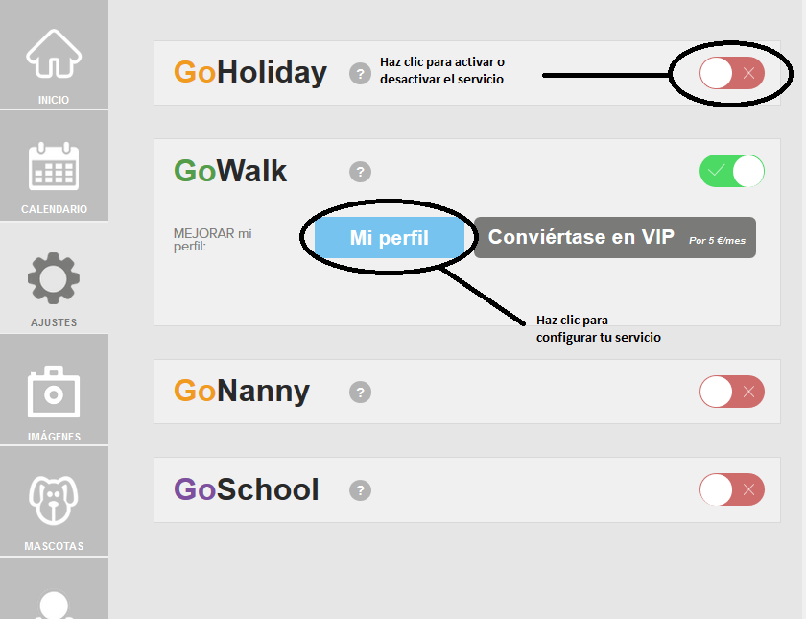Click the GoSchool service title
This screenshot has height=619, width=806.
click(246, 489)
